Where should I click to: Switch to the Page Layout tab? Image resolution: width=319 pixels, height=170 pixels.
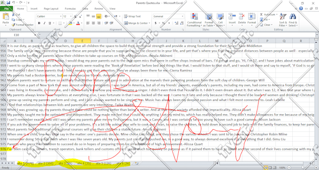(x=51, y=9)
